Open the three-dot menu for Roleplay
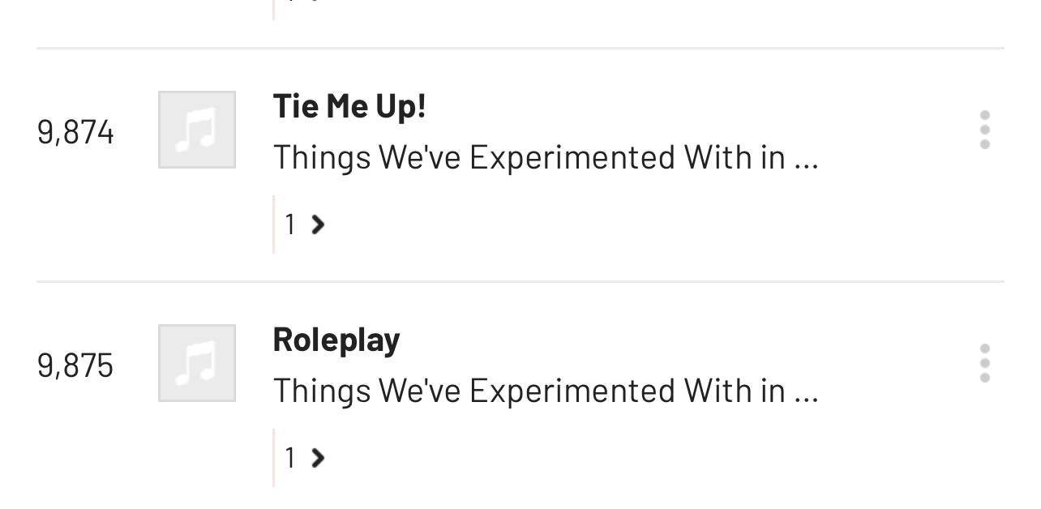 [984, 363]
